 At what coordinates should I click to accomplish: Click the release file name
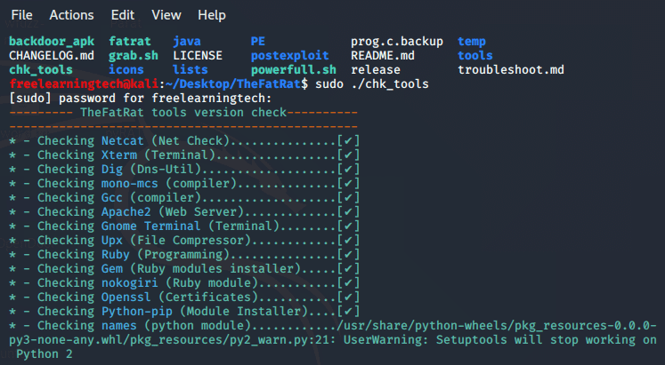376,70
